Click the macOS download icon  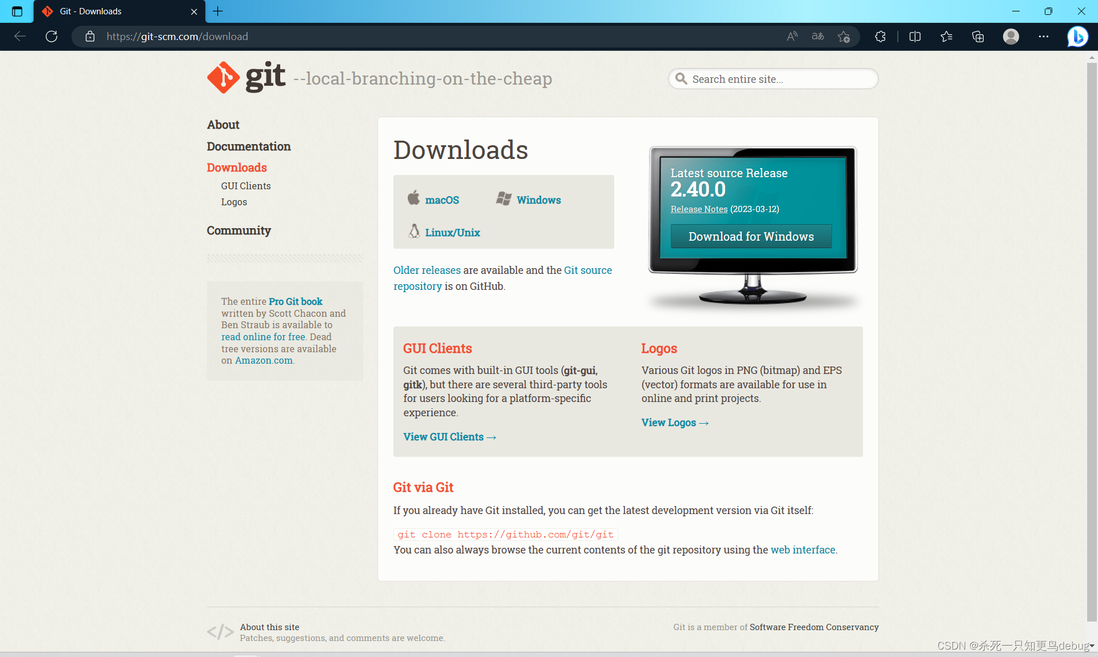413,198
